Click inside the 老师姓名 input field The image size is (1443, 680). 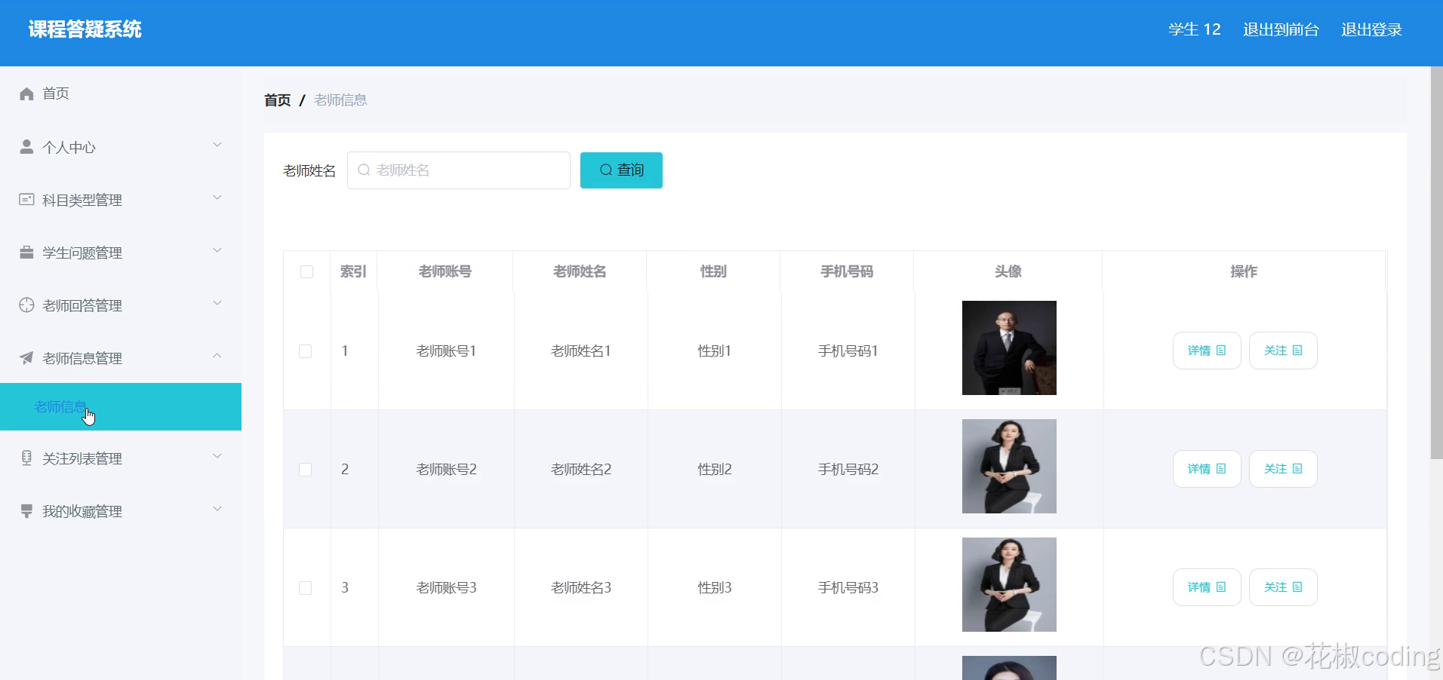coord(458,170)
